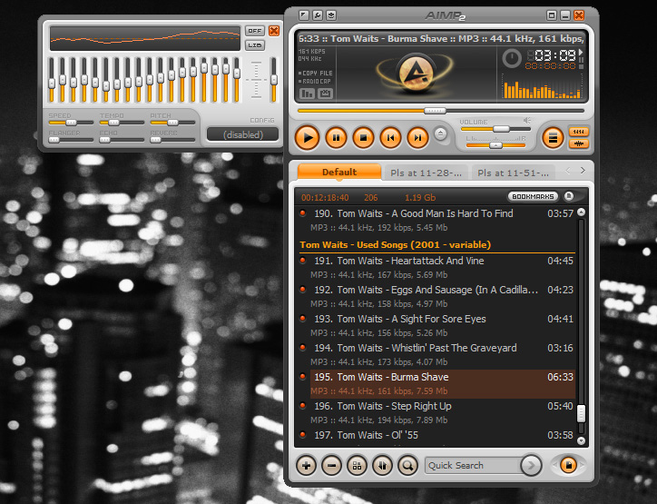Image resolution: width=657 pixels, height=504 pixels.
Task: Go back to the previous track
Action: point(390,138)
